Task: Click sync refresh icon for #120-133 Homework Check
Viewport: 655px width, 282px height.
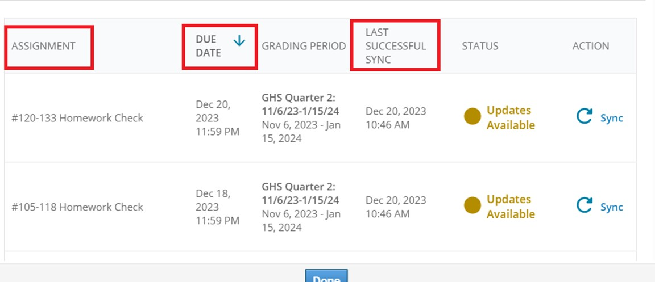Action: [584, 117]
